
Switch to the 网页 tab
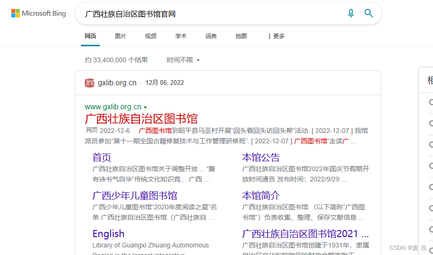(90, 36)
